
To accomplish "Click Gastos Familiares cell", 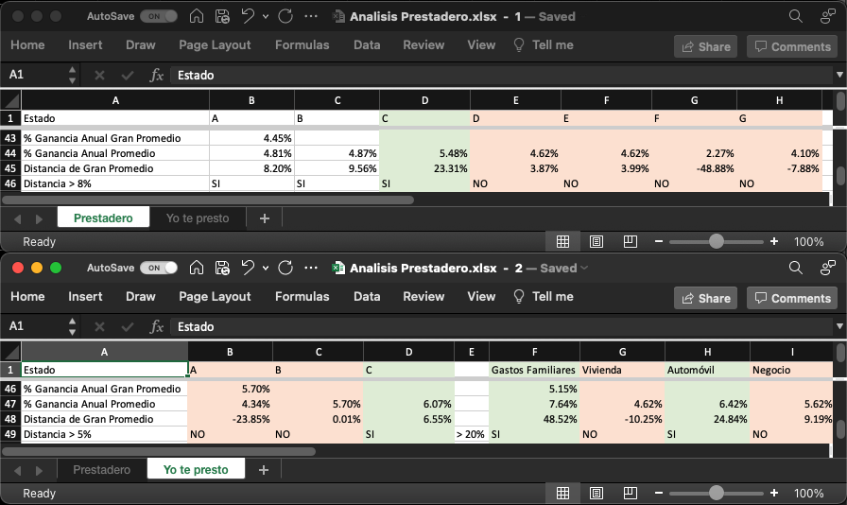I will tap(535, 370).
